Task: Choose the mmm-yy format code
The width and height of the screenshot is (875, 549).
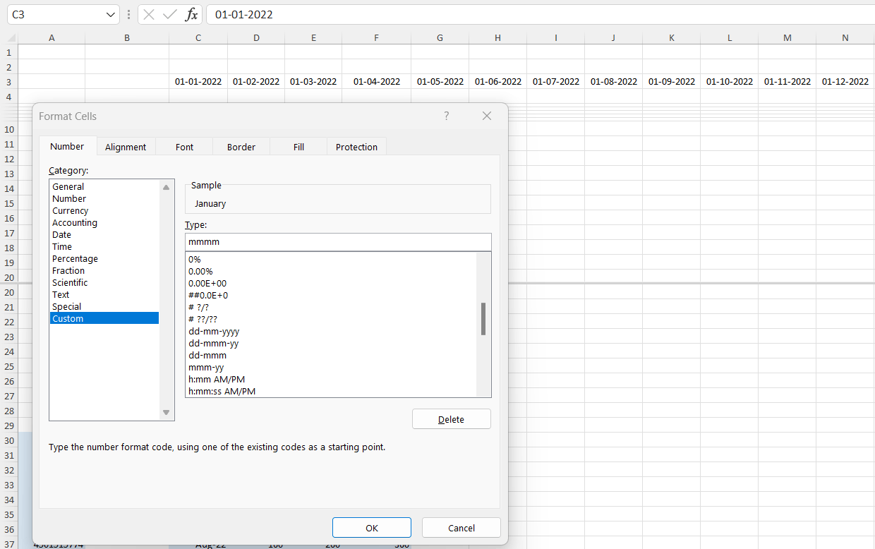Action: pos(207,367)
